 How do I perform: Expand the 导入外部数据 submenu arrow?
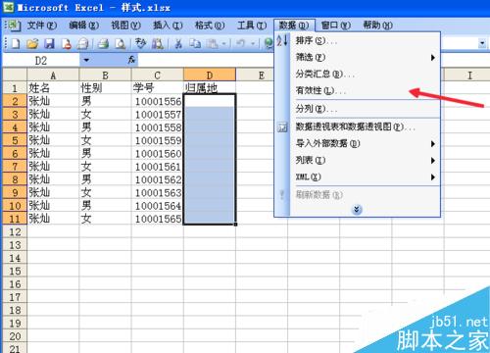click(x=433, y=143)
